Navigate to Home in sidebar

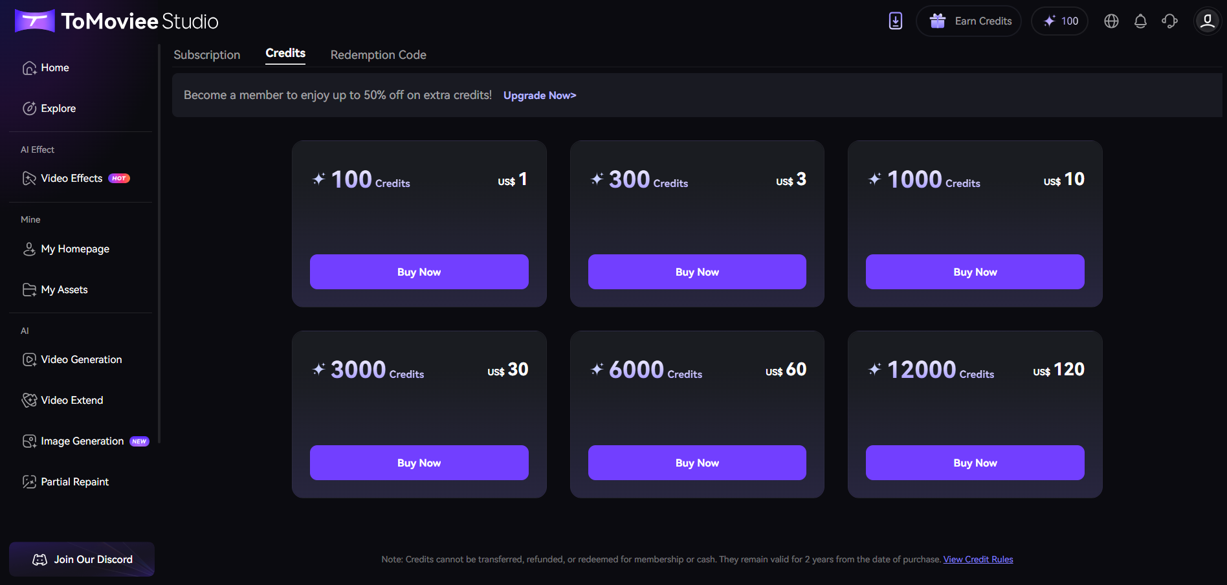point(54,68)
